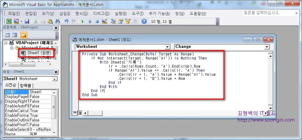Click the Copy icon in toolbar
Screen dimensions: 302x140
(x=43, y=21)
